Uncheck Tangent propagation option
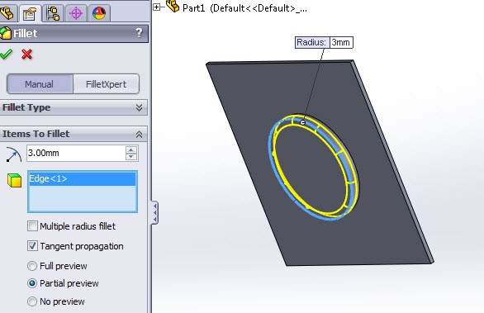Screen dimensions: 484x313 tap(32, 246)
